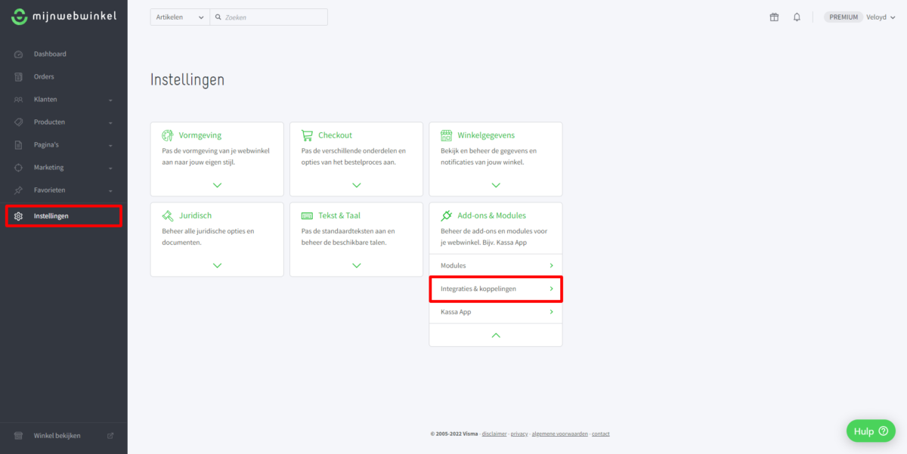This screenshot has width=907, height=454.
Task: Click the Zoeken search field
Action: (272, 17)
